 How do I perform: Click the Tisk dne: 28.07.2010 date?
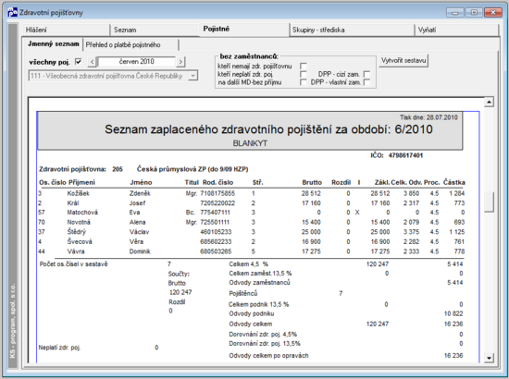(428, 117)
